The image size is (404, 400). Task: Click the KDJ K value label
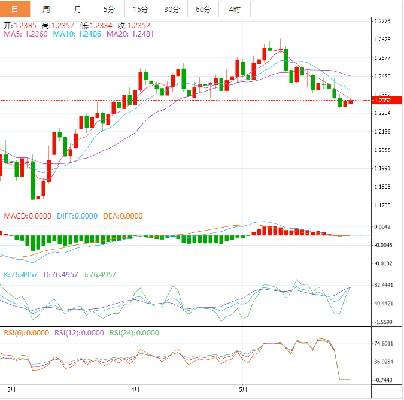click(x=22, y=274)
